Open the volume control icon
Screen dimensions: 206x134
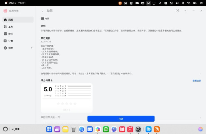(x=177, y=3)
